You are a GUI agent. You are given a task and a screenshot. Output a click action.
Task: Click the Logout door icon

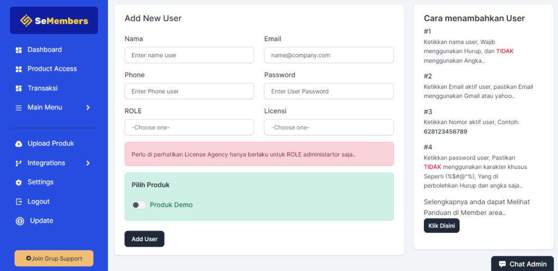(x=19, y=202)
